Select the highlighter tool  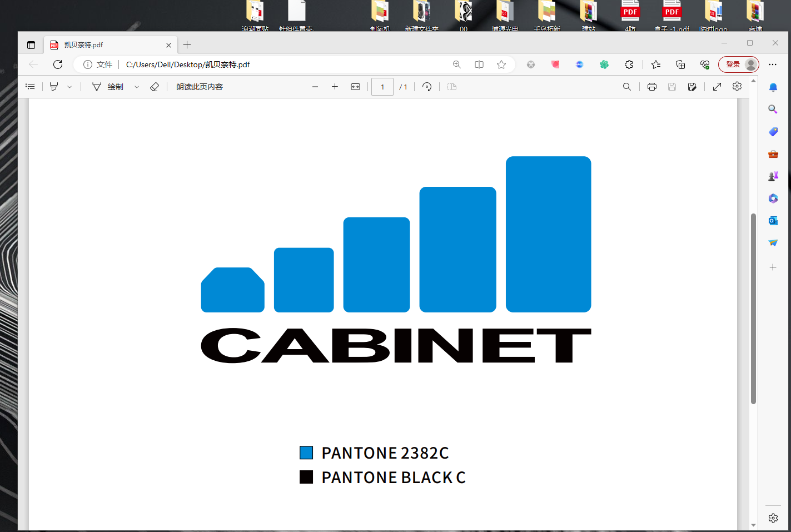(54, 87)
